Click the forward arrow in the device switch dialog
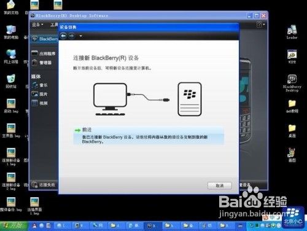Viewport: 307px width, 231px height. [x=71, y=36]
